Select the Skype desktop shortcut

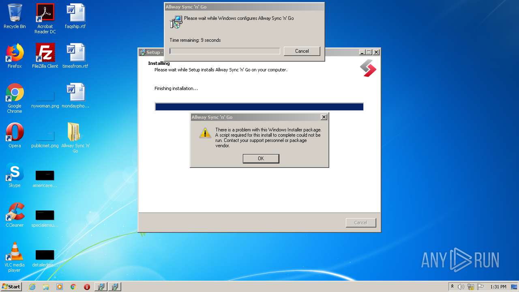pos(15,175)
